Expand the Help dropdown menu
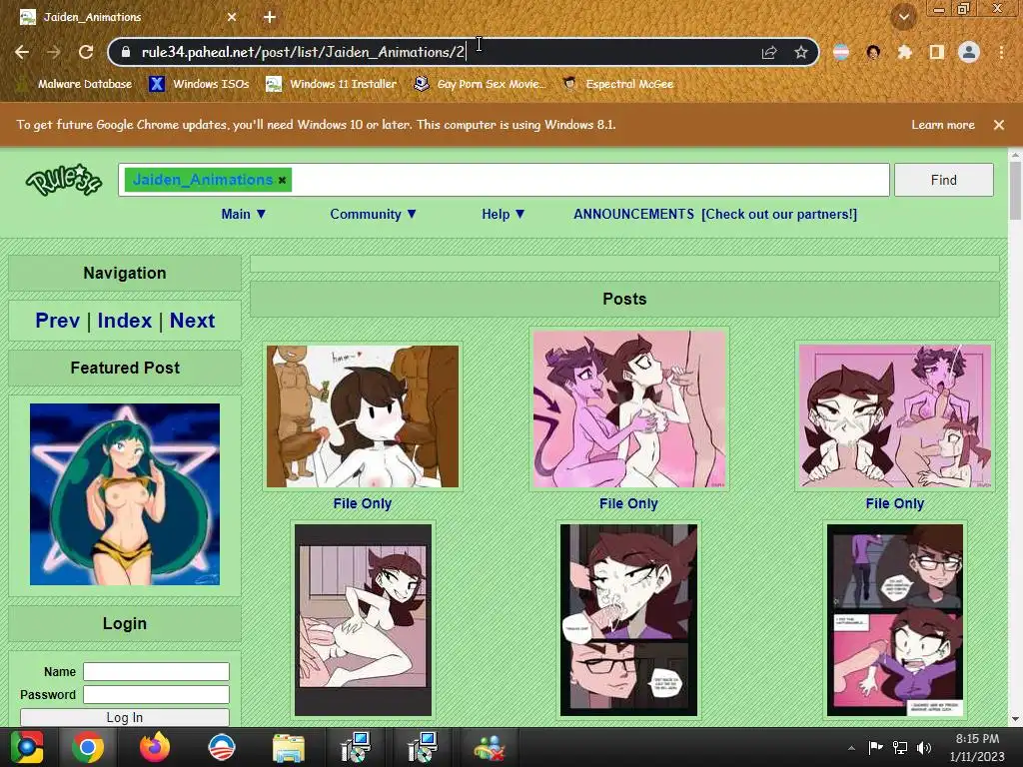 (504, 214)
